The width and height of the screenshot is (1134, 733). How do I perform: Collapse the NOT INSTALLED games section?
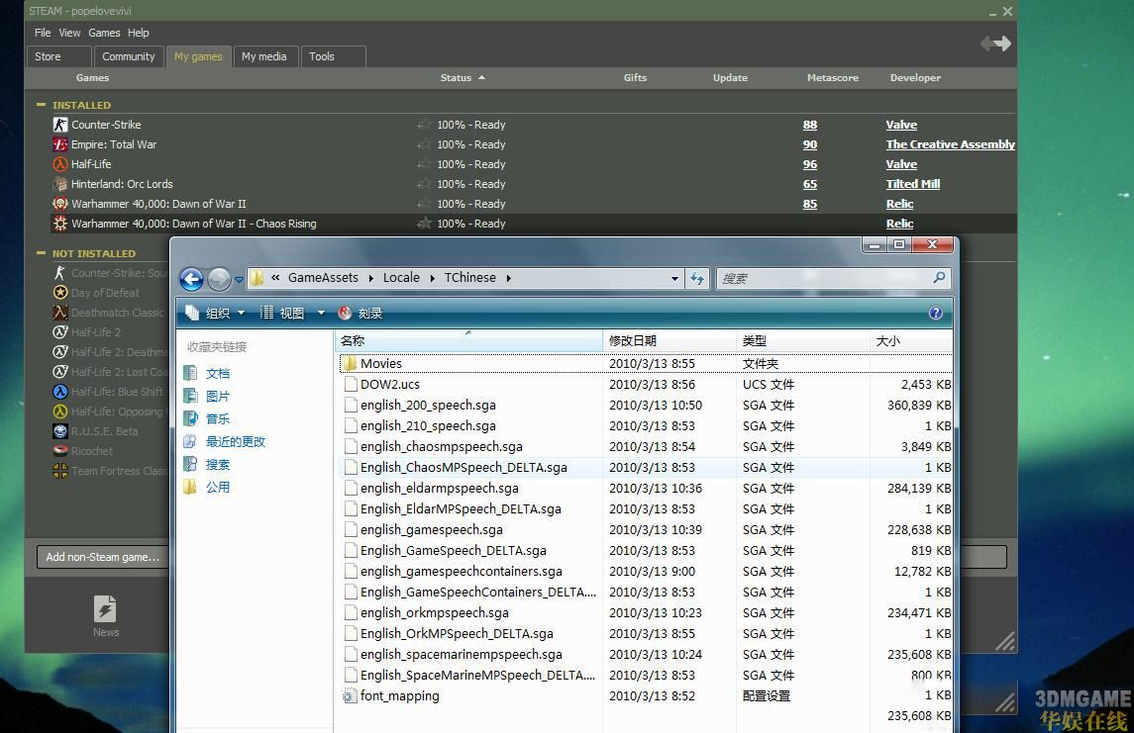point(42,253)
